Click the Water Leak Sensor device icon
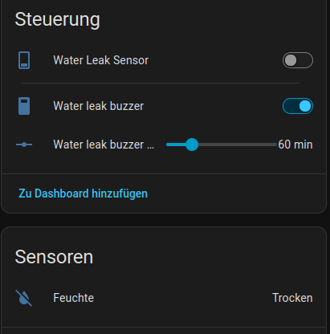Viewport: 330px width, 334px height. pos(24,60)
